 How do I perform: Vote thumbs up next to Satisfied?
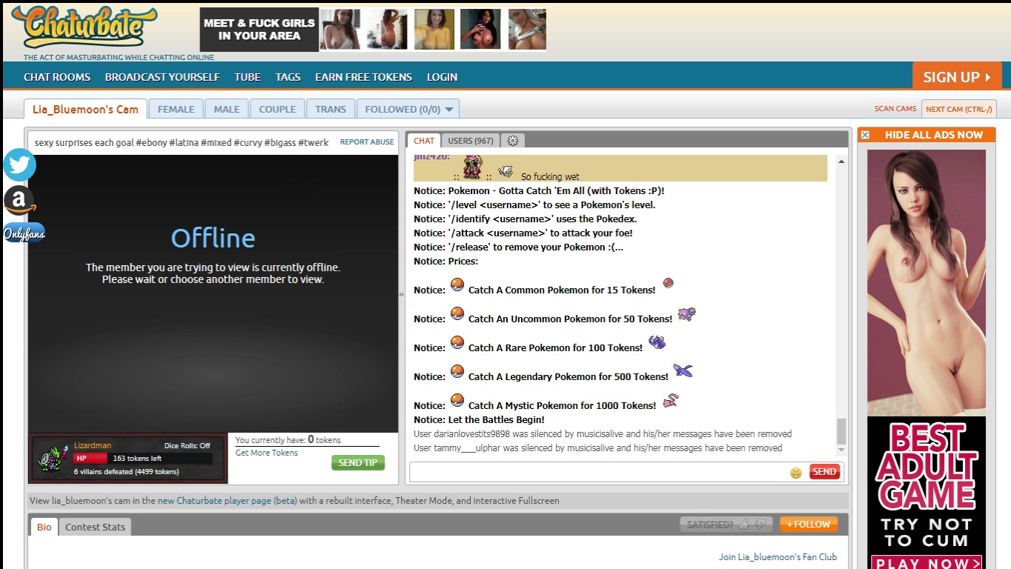point(744,525)
